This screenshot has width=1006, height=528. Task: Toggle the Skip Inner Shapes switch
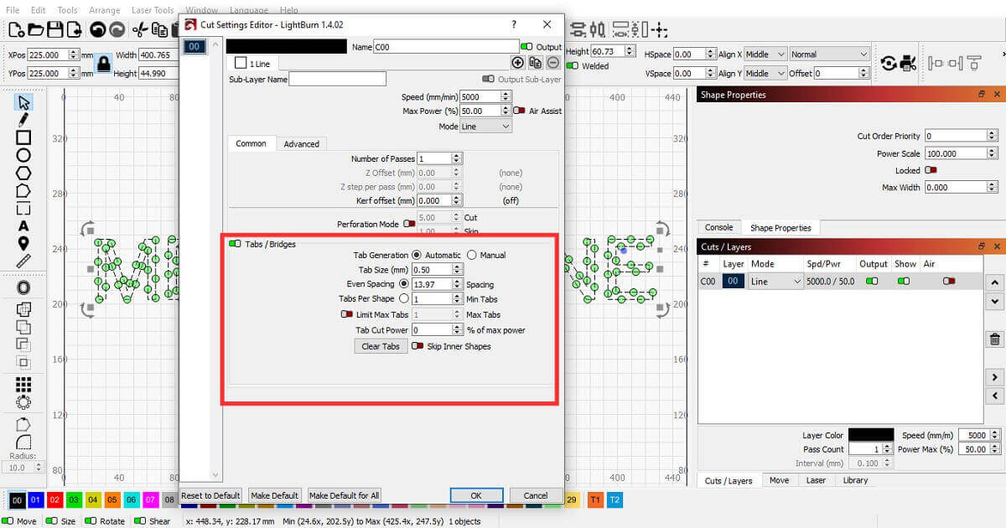tap(417, 346)
